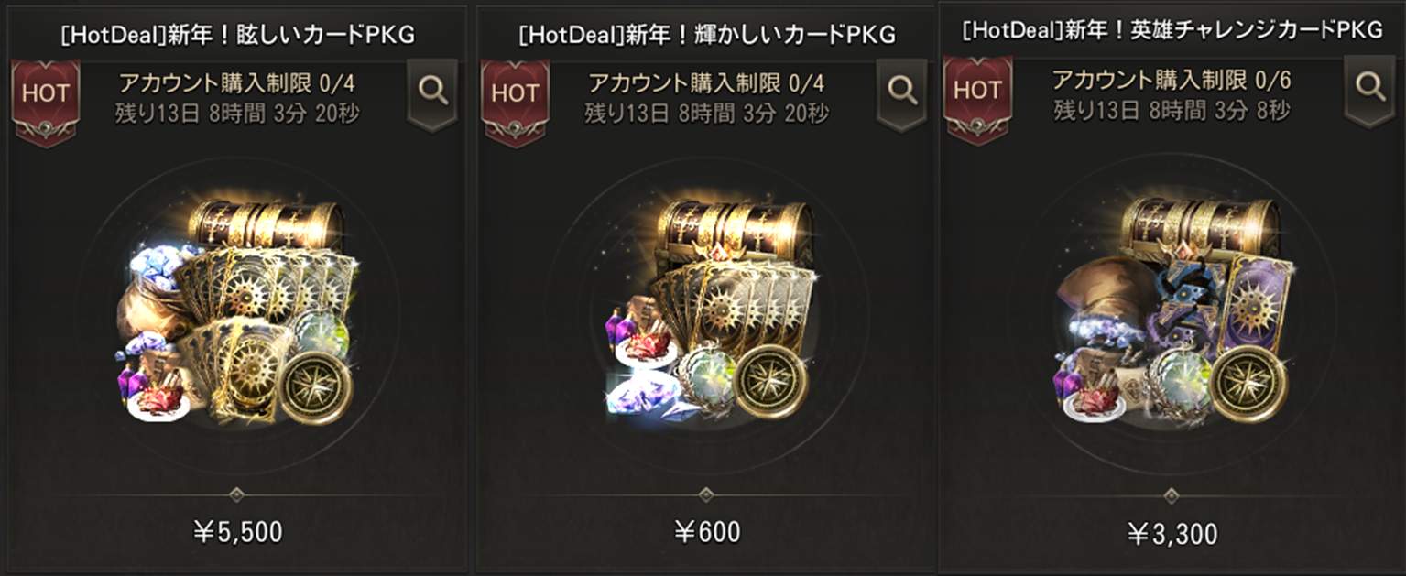Buy the package priced ¥5,500
Screen dimensions: 1406x576
pos(237,531)
